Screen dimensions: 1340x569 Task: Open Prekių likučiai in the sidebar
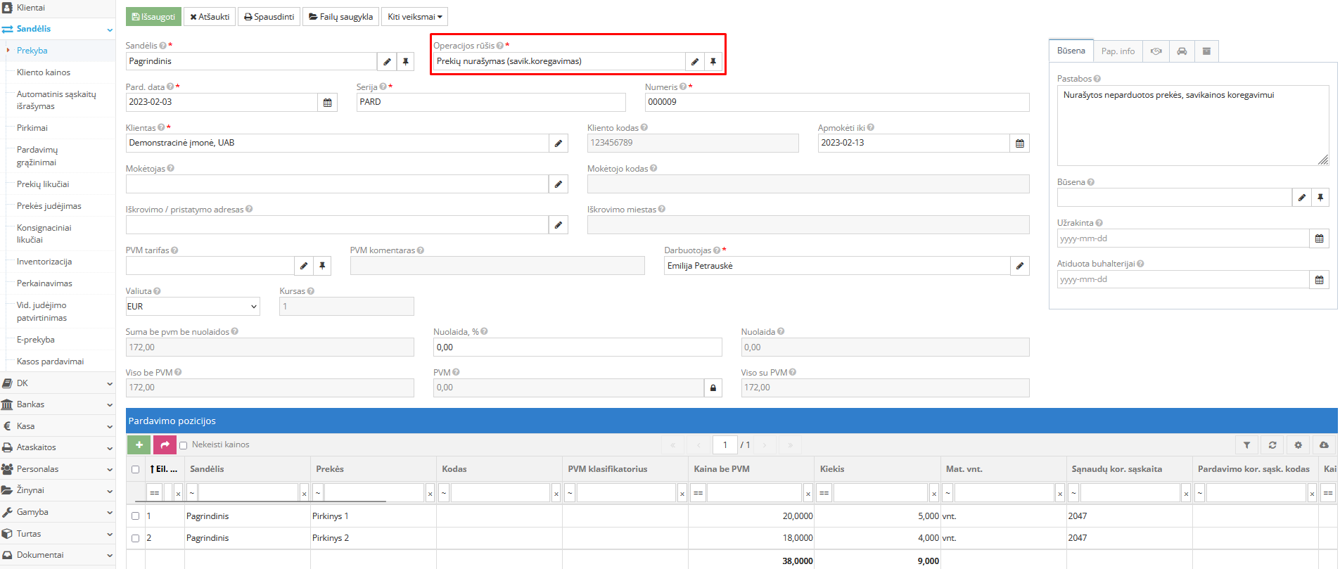43,184
